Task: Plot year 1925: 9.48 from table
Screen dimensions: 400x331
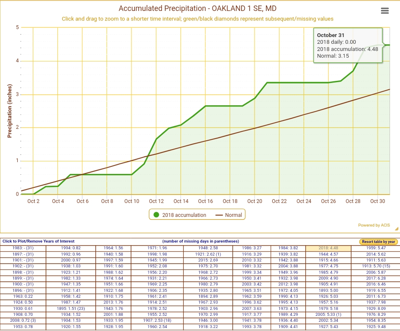Action: [x=376, y=327]
